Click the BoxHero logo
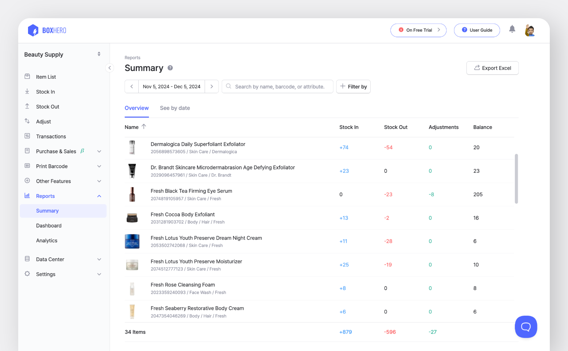 click(x=47, y=31)
